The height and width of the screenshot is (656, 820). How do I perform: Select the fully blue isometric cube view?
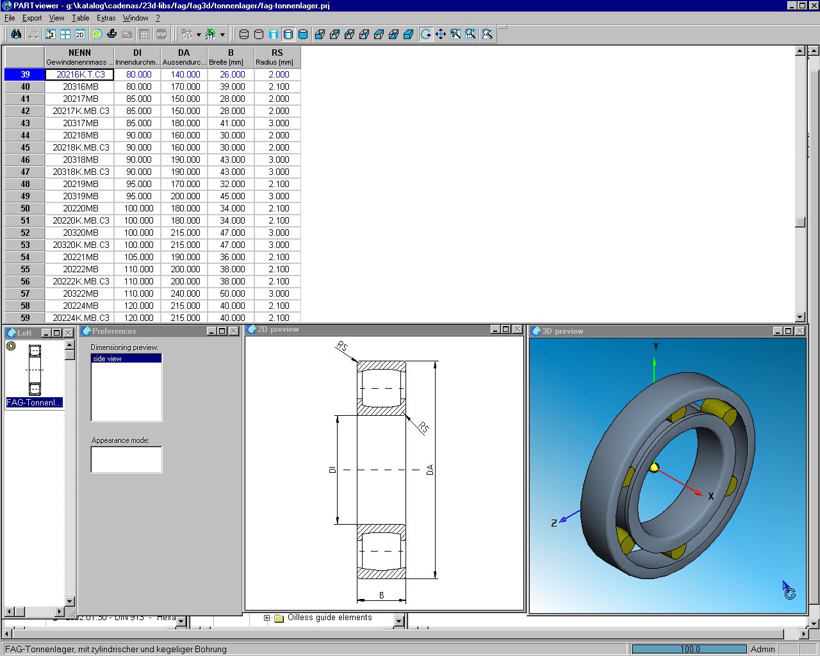point(409,34)
